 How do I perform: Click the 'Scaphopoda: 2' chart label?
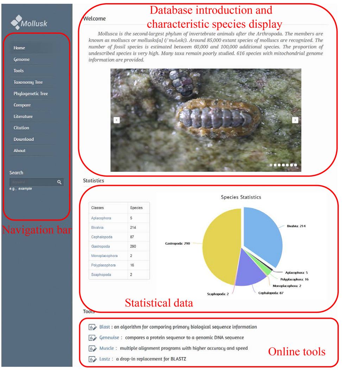218,294
